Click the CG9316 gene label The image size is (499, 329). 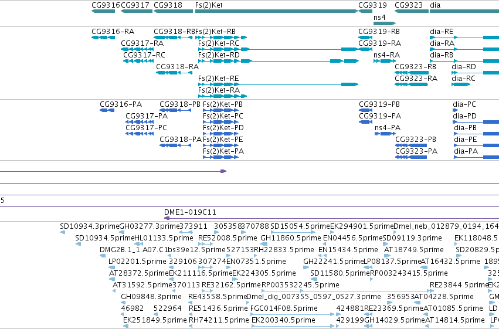coord(106,5)
